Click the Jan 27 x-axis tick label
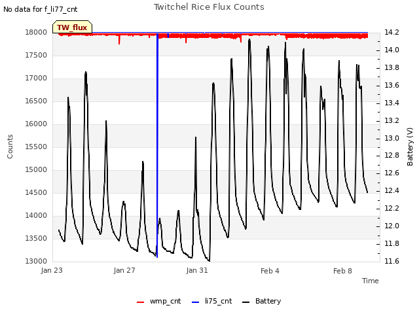The width and height of the screenshot is (419, 314). pyautogui.click(x=124, y=270)
